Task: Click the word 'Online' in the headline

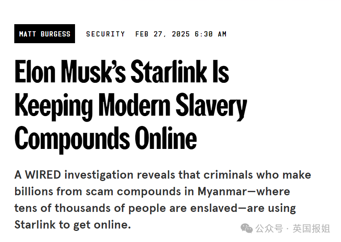Action: (166, 138)
